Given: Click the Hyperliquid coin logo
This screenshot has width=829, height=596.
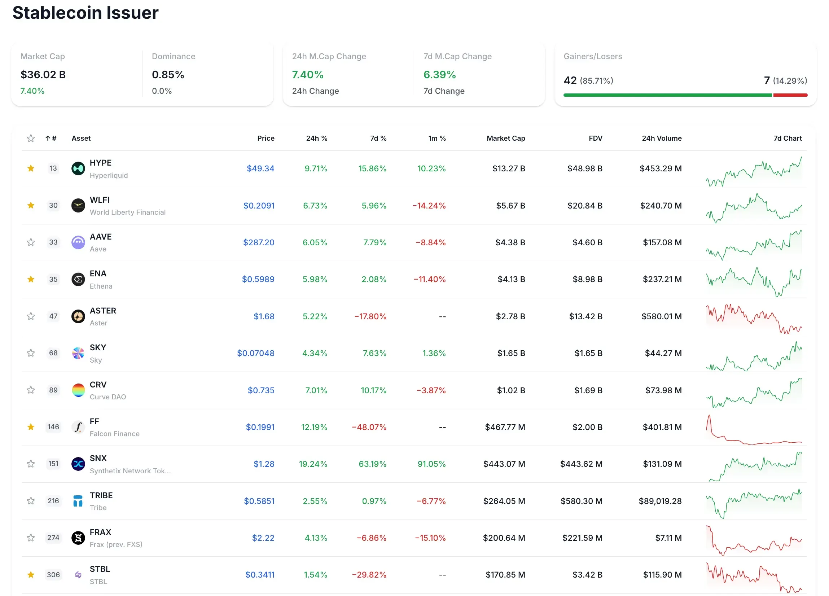Looking at the screenshot, I should tap(78, 168).
